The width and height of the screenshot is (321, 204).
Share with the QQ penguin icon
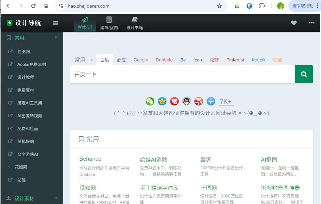pyautogui.click(x=186, y=101)
